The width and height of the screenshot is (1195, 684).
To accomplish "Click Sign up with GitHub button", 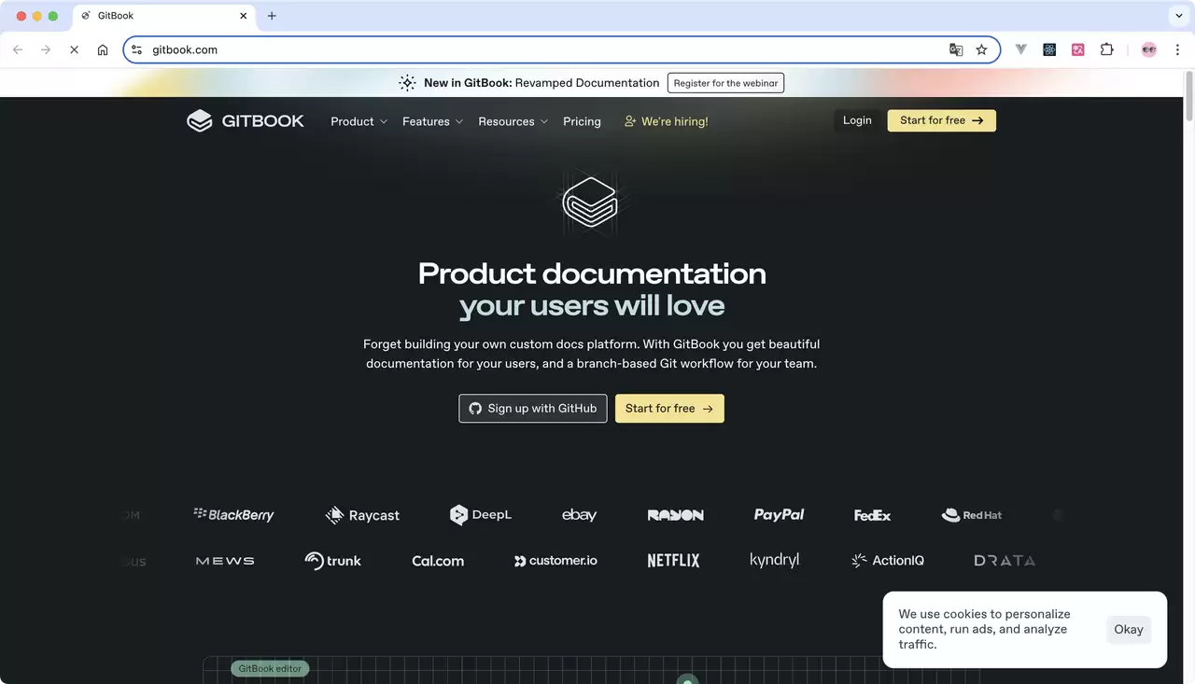I will pyautogui.click(x=533, y=409).
